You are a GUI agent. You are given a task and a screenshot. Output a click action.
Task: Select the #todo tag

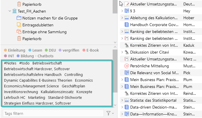[x=24, y=63]
